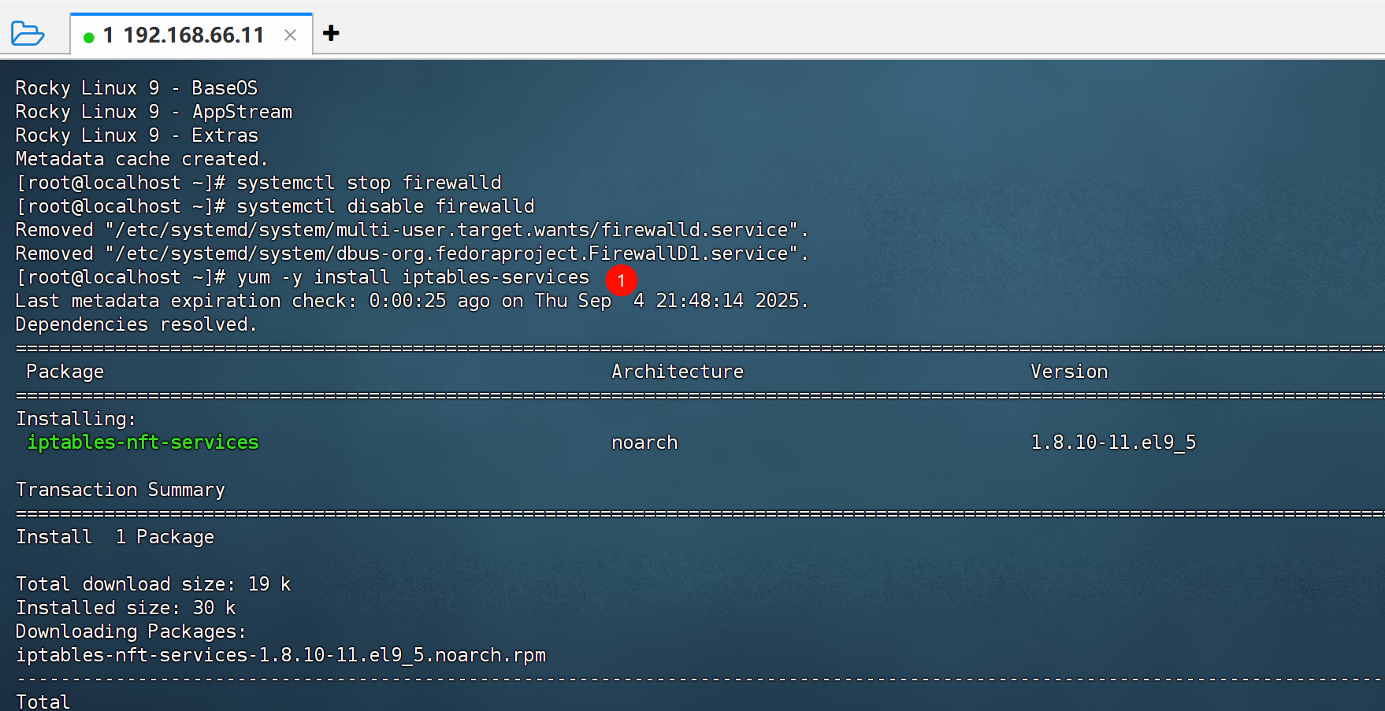
Task: Click 'Dependencies resolved.' text
Action: point(136,324)
